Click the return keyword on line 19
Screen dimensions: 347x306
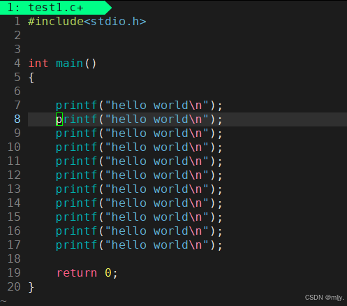click(x=77, y=273)
